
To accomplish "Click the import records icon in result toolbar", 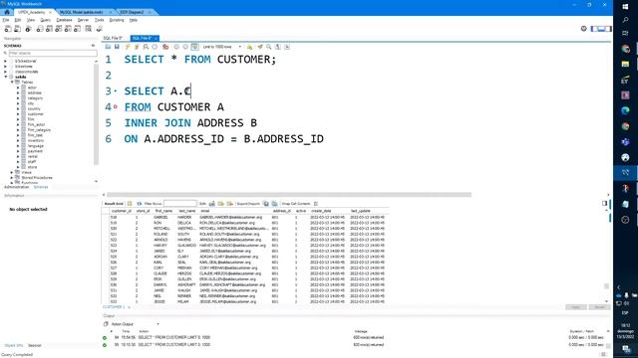I will (275, 203).
